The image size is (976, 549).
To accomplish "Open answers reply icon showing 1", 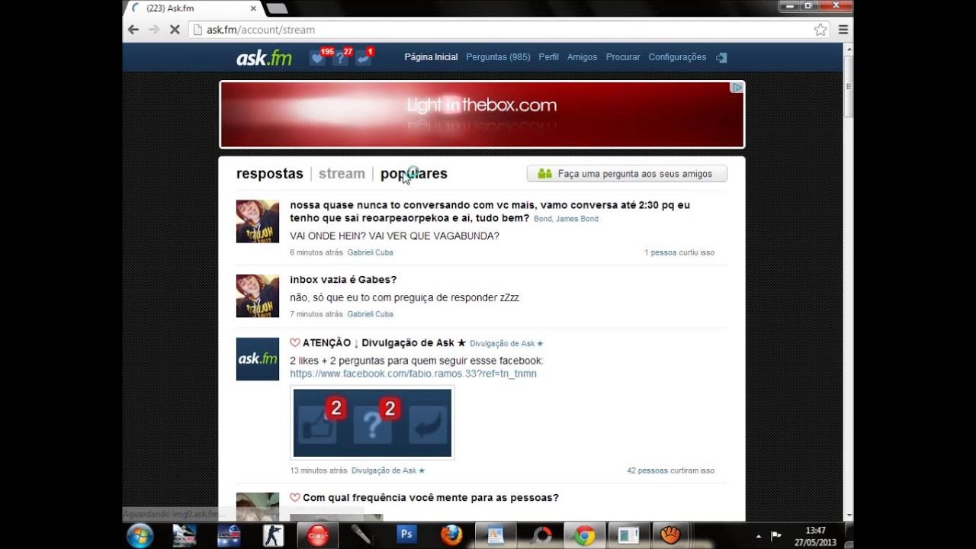I will [x=363, y=58].
